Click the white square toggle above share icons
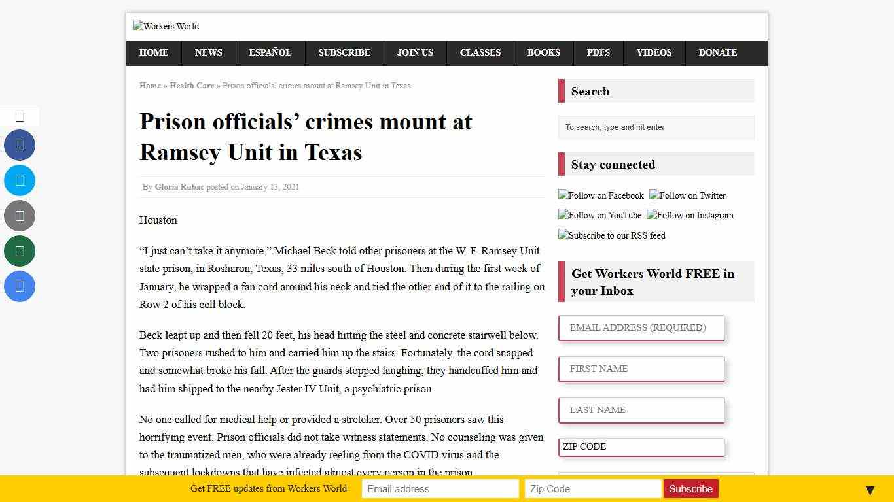The height and width of the screenshot is (502, 894). pyautogui.click(x=20, y=116)
